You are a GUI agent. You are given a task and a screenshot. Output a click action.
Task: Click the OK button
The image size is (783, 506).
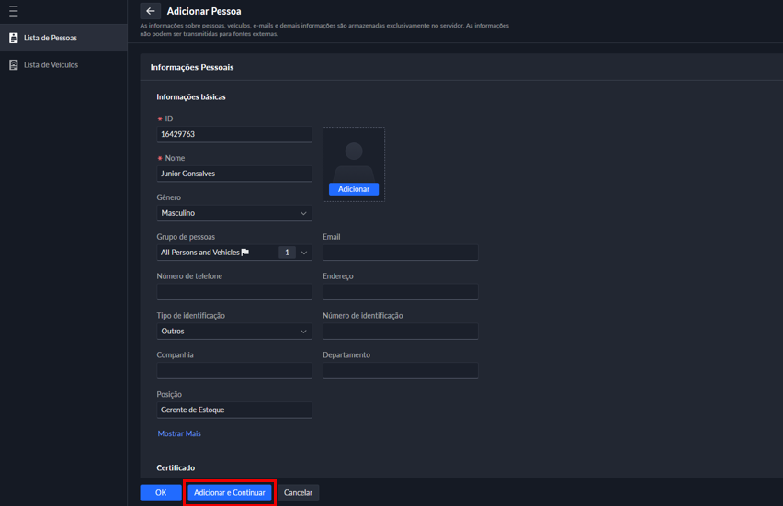pos(161,493)
